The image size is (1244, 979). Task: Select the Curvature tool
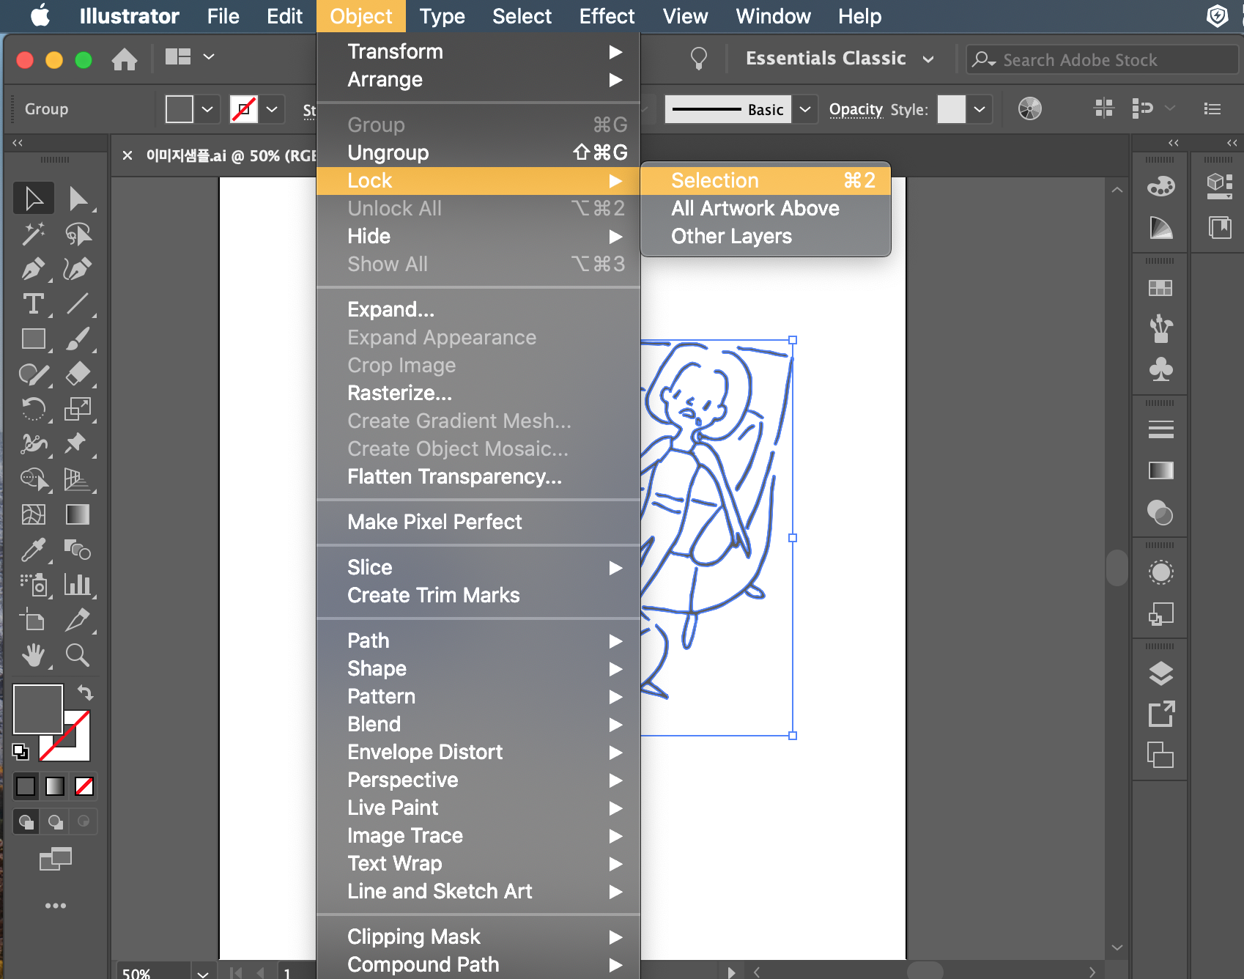[78, 269]
